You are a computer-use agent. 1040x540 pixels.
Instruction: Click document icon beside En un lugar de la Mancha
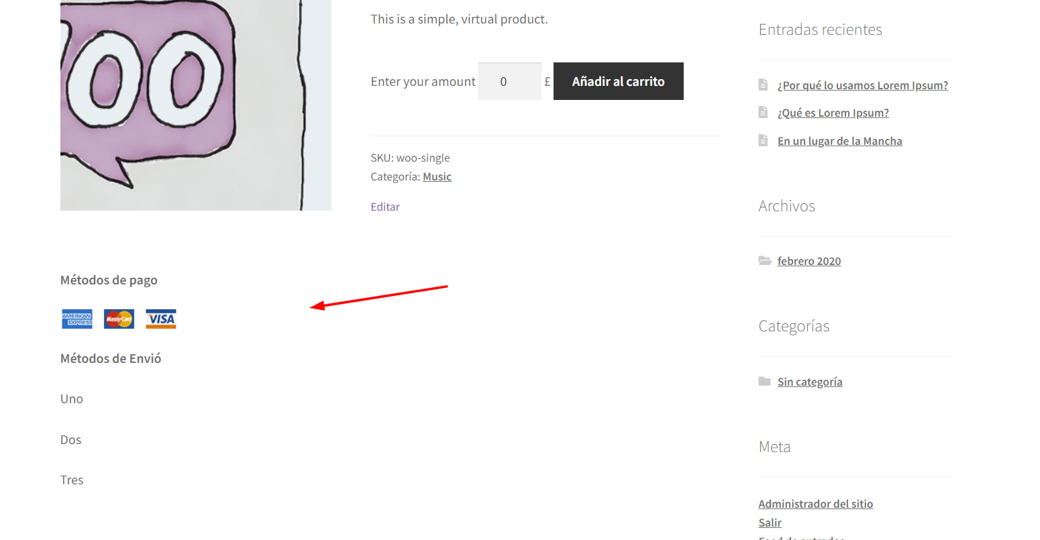(x=763, y=140)
